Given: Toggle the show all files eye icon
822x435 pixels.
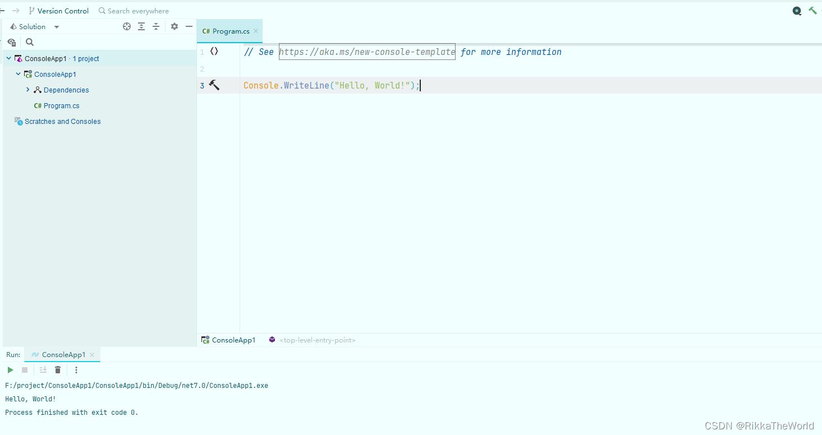Looking at the screenshot, I should 12,42.
